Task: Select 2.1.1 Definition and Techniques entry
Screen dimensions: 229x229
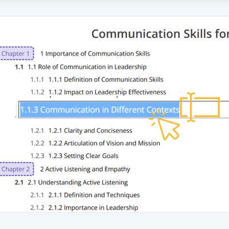Action: [94, 195]
